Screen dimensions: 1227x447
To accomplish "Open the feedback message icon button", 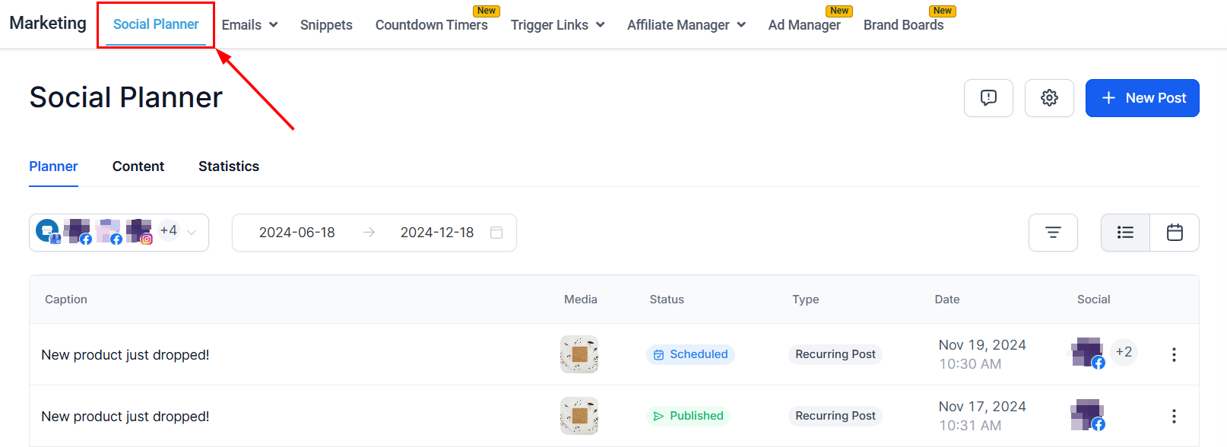I will (988, 98).
